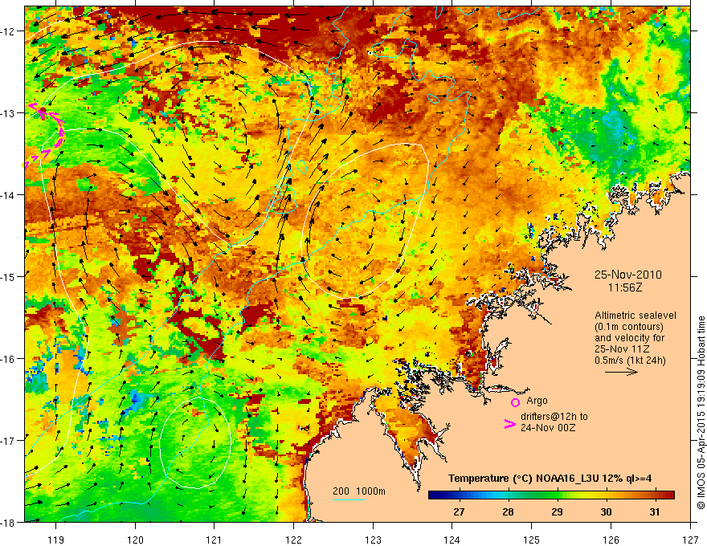Click the longitude axis label 122
Viewport: 707px width, 546px height.
[x=293, y=540]
